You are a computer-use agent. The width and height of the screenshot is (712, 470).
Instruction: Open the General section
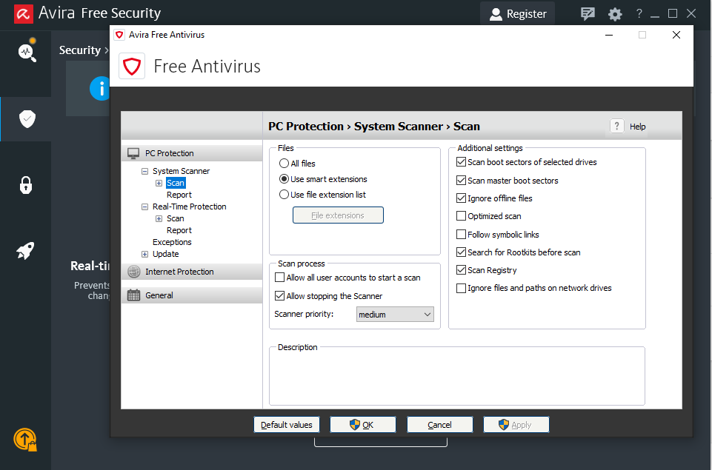(x=159, y=295)
